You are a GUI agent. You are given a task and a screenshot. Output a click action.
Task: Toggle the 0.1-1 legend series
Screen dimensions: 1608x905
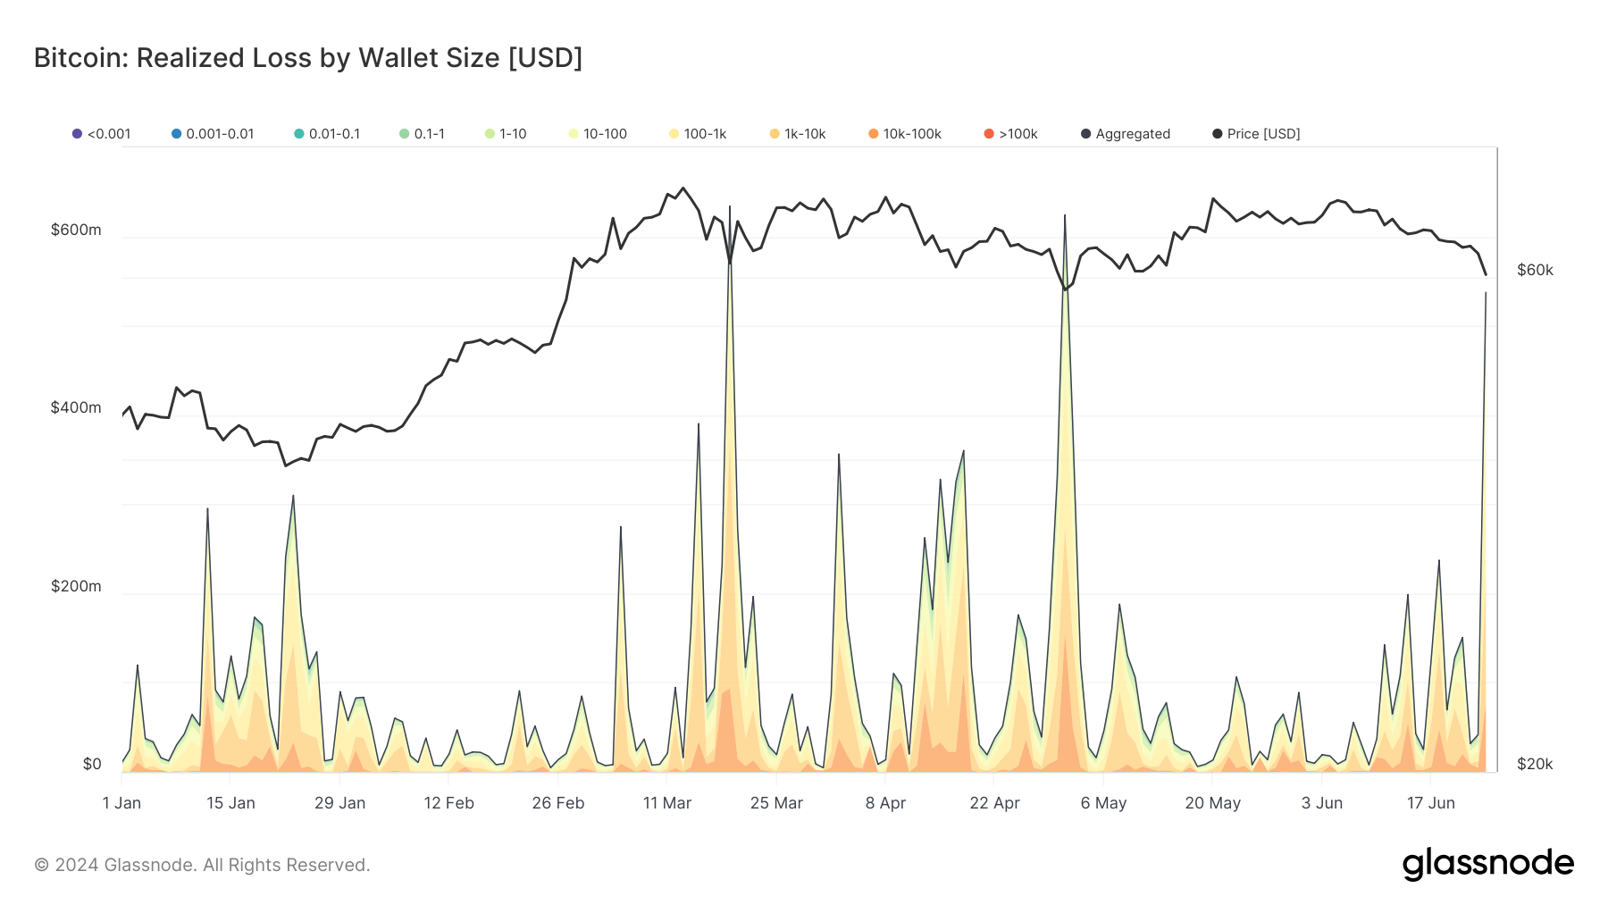422,134
